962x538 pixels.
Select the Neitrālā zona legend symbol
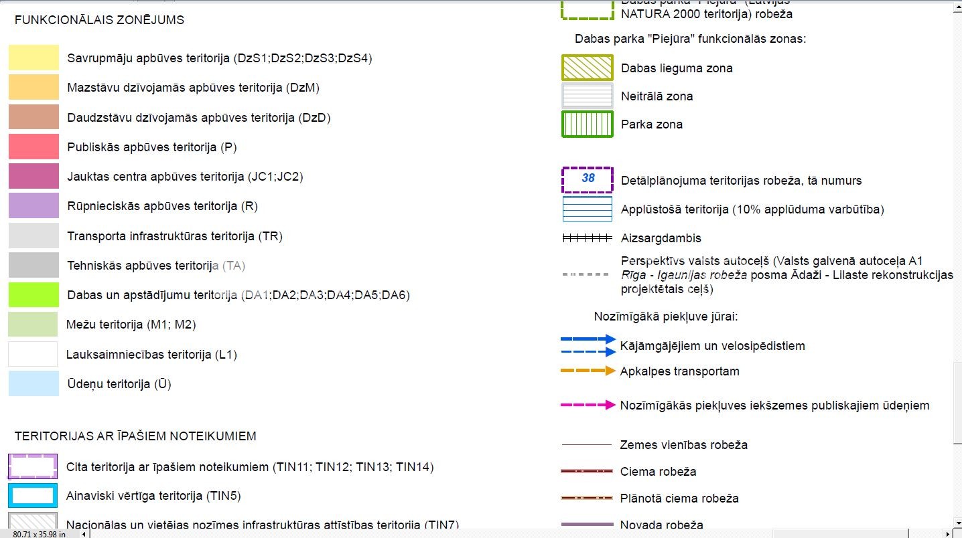click(587, 96)
